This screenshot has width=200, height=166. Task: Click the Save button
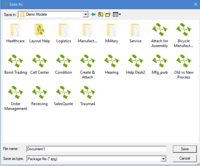pyautogui.click(x=185, y=149)
